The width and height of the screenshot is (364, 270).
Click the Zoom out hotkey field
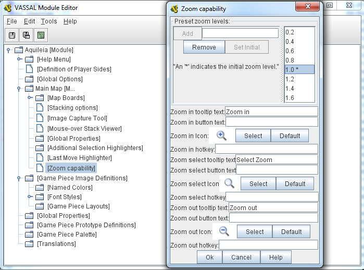click(x=268, y=245)
